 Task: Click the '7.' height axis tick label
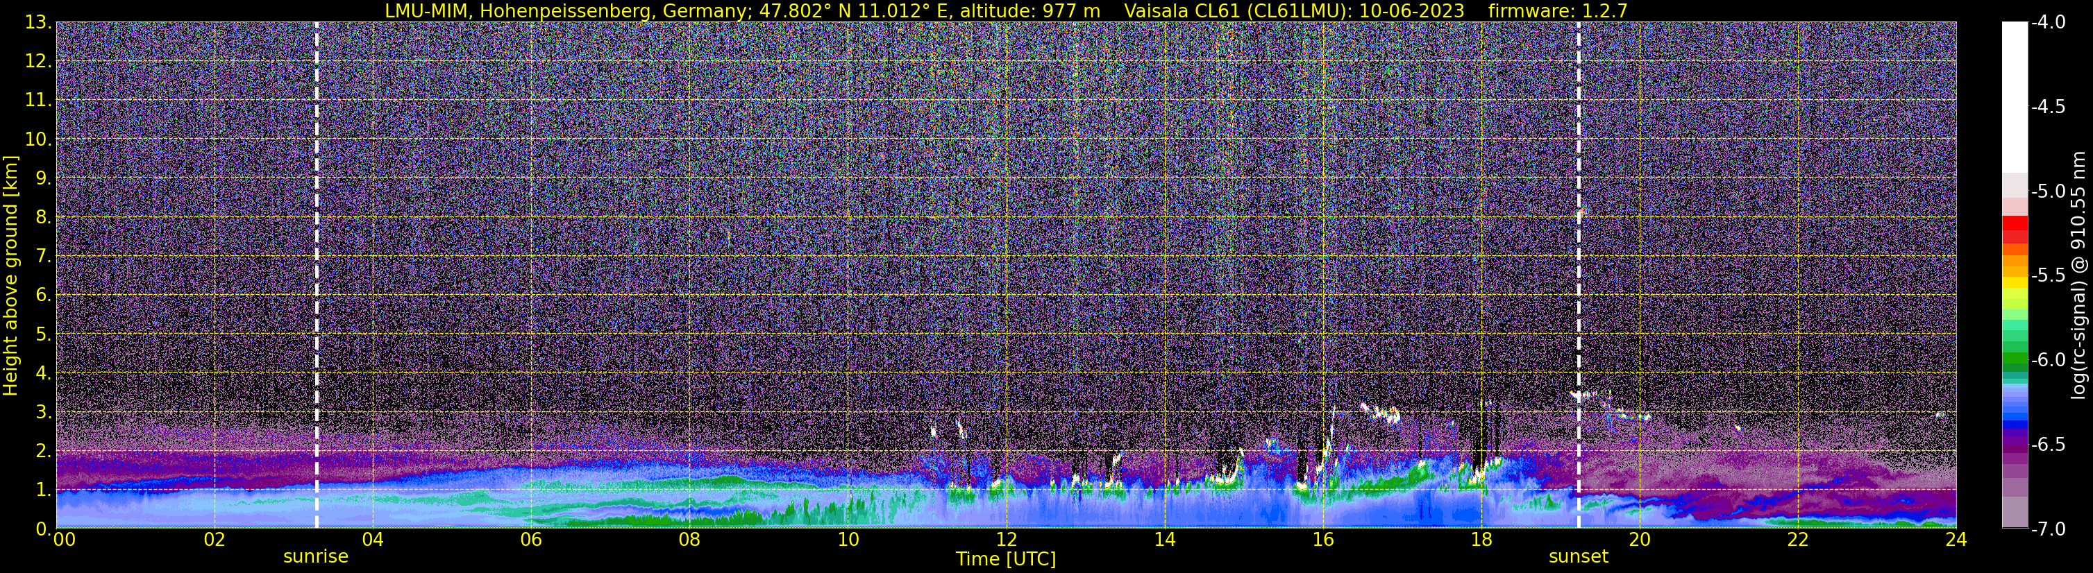[x=44, y=257]
